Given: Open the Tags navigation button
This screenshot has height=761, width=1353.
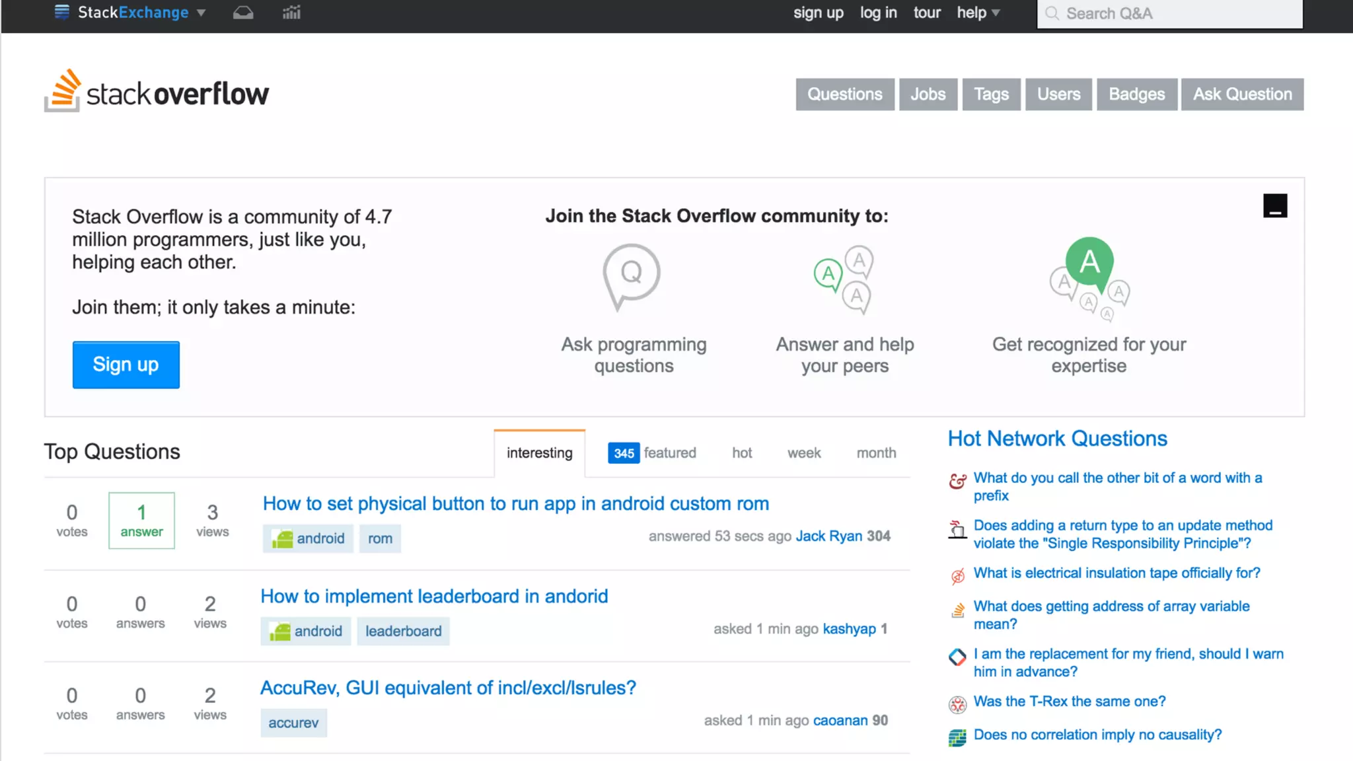Looking at the screenshot, I should [x=991, y=94].
